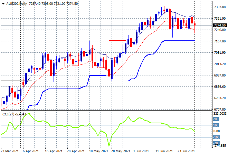The width and height of the screenshot is (228, 155).
Task: Click the 323.0033 CCI scale maximum
Action: tap(220, 114)
